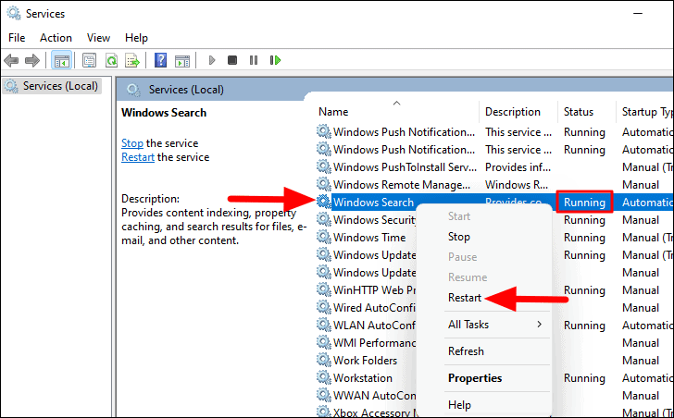Click the gear icon of Wired AutoConfig row

[x=324, y=307]
